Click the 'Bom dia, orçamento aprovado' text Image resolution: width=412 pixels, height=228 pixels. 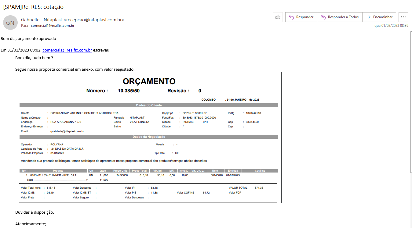click(28, 39)
